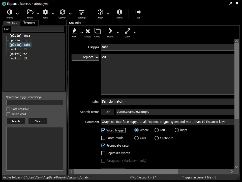Open Settings sliders icon
The image size is (242, 182).
(x=82, y=12)
